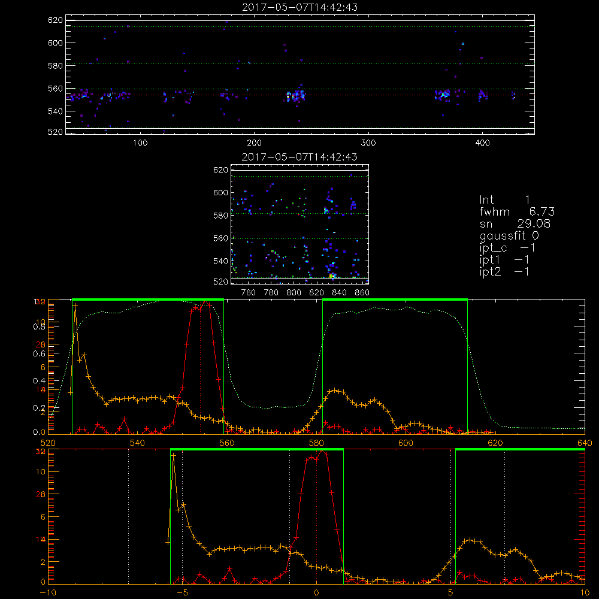Viewport: 599px width, 599px height.
Task: Click y-axis label 620 on top image
Action: [x=55, y=20]
